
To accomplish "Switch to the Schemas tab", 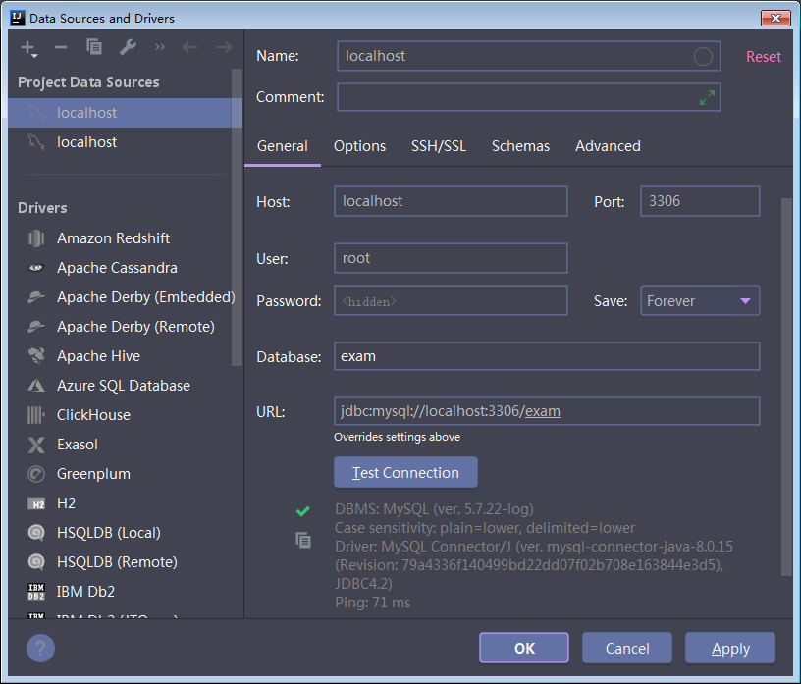I will (520, 146).
